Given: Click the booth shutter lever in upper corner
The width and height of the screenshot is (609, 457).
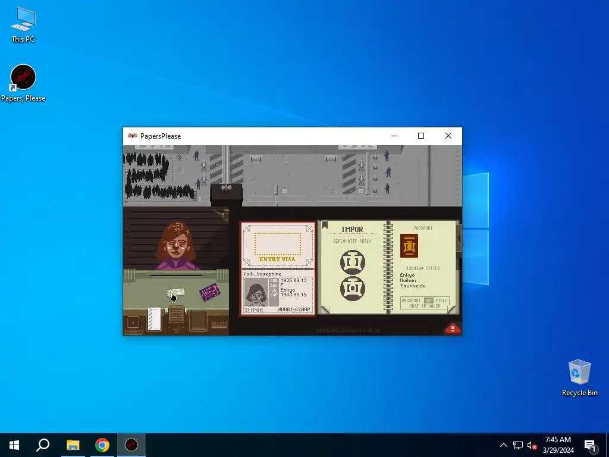Looking at the screenshot, I should coord(221,214).
